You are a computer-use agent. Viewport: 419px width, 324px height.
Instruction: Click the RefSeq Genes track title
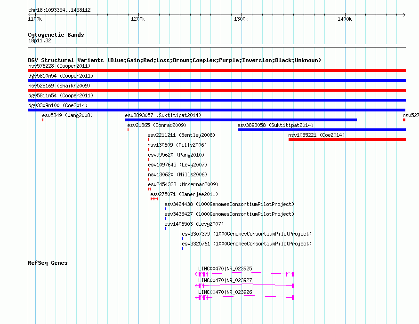pyautogui.click(x=48, y=263)
